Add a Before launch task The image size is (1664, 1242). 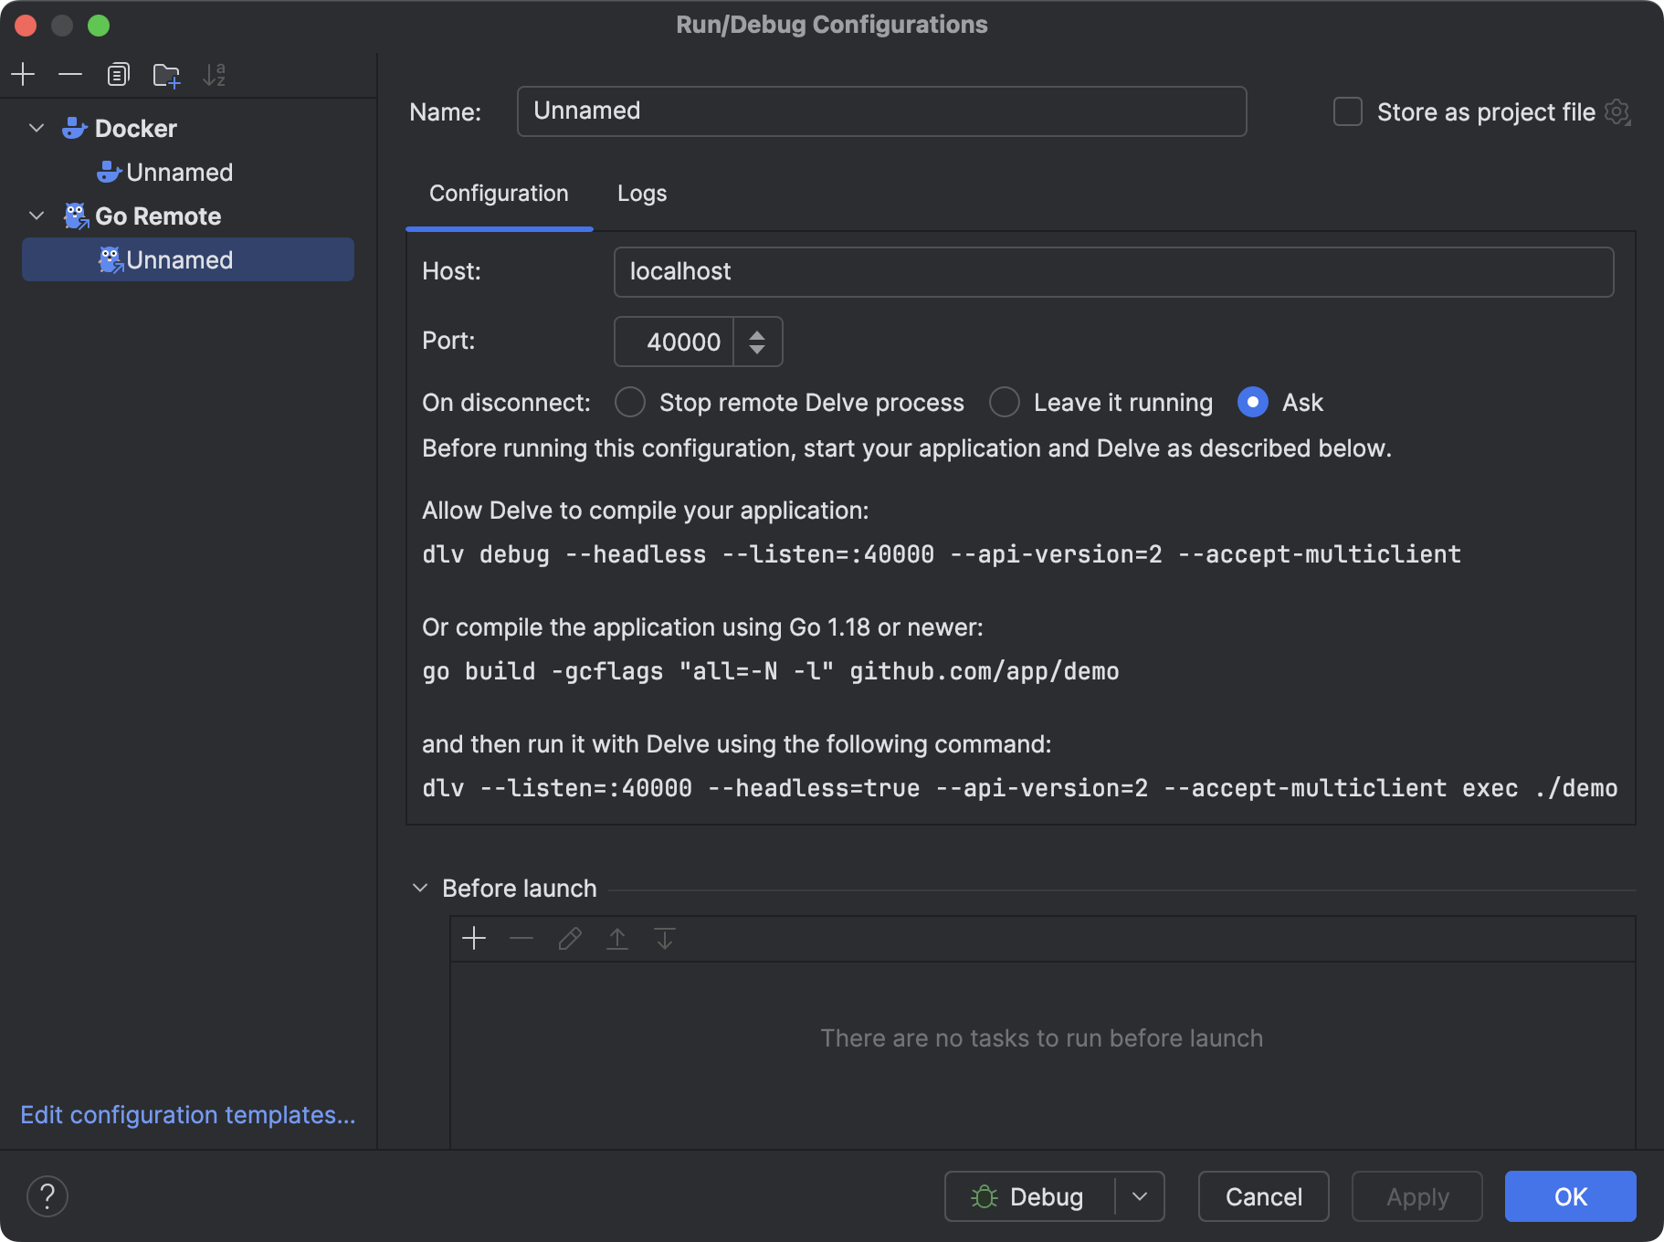(474, 938)
